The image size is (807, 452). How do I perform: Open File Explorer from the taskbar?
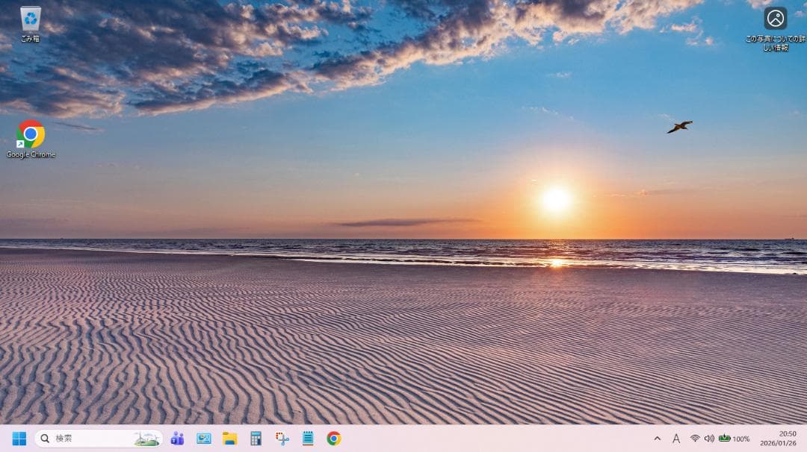click(229, 439)
